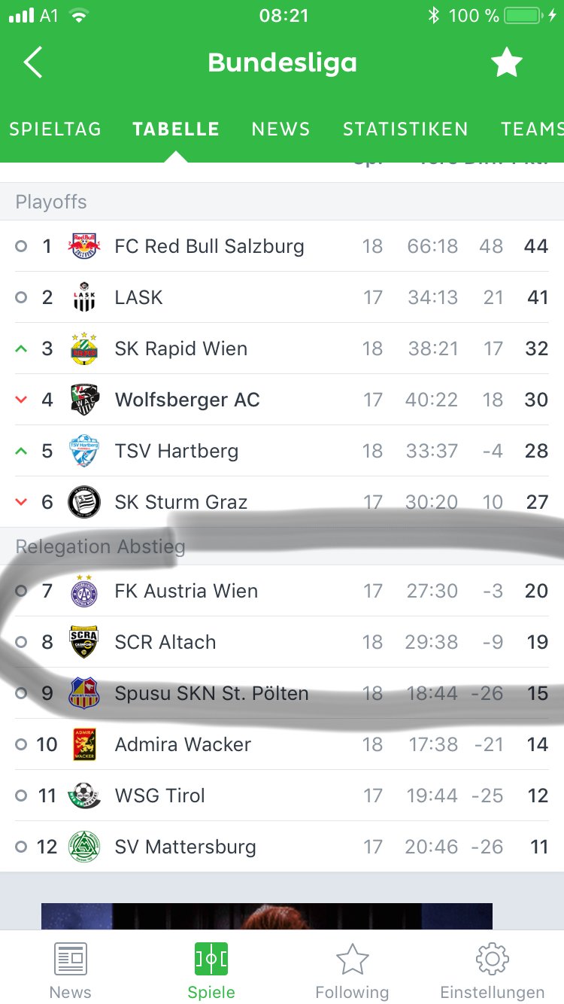The width and height of the screenshot is (564, 1004).
Task: Open the News tab in header
Action: coord(280,129)
